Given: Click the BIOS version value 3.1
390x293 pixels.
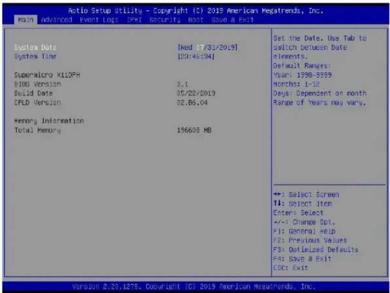Looking at the screenshot, I should tap(183, 84).
